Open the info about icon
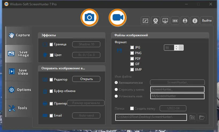The image size is (219, 132). (195, 21)
